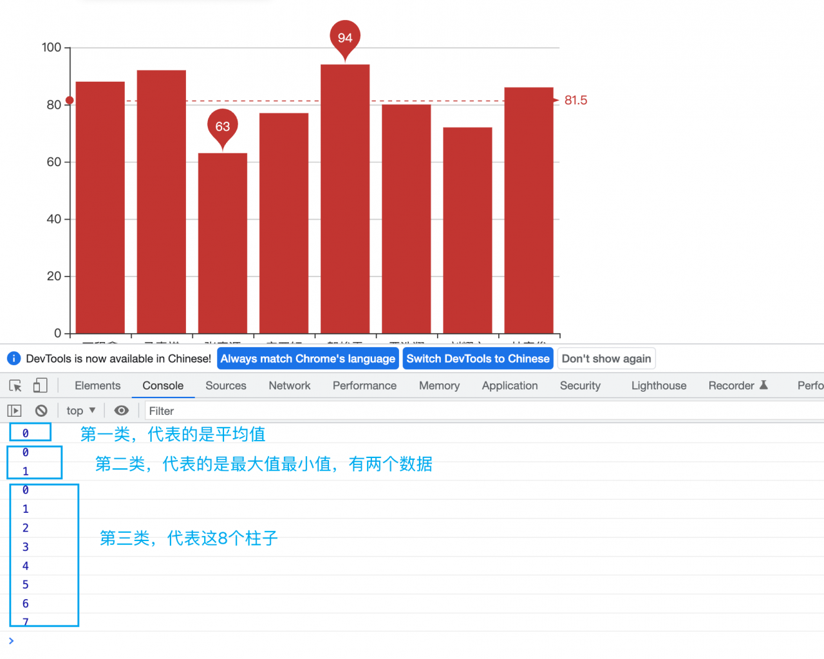
Task: Focus the console Filter input field
Action: (483, 411)
